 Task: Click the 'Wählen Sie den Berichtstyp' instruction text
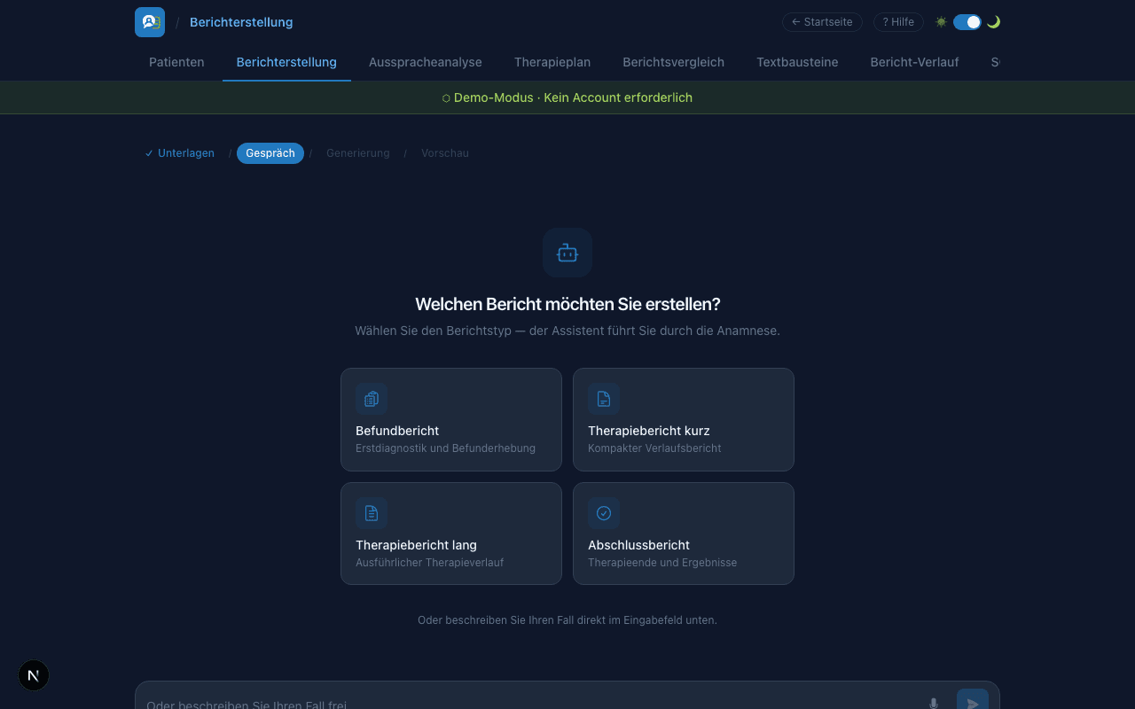[567, 331]
